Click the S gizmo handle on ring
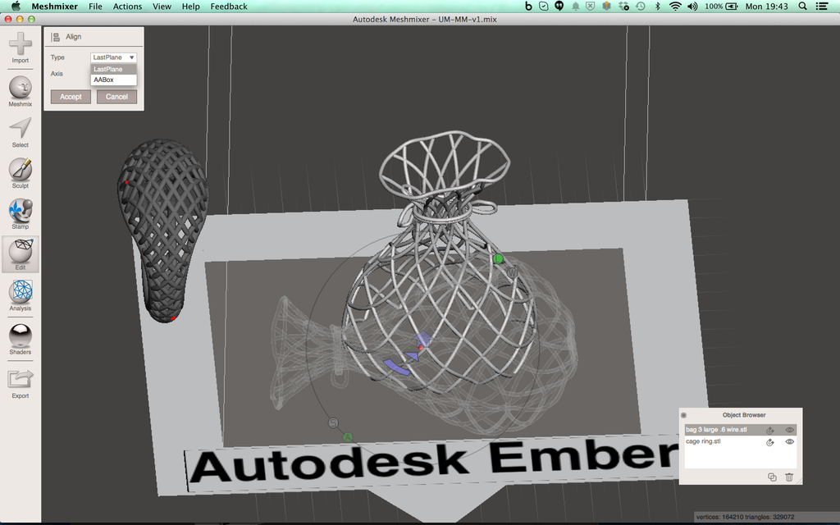The width and height of the screenshot is (840, 525). click(x=333, y=423)
